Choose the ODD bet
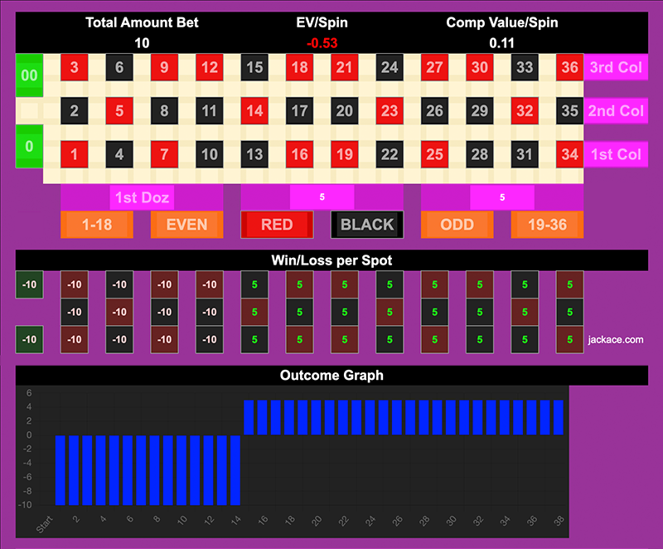The width and height of the screenshot is (663, 549). coord(457,224)
